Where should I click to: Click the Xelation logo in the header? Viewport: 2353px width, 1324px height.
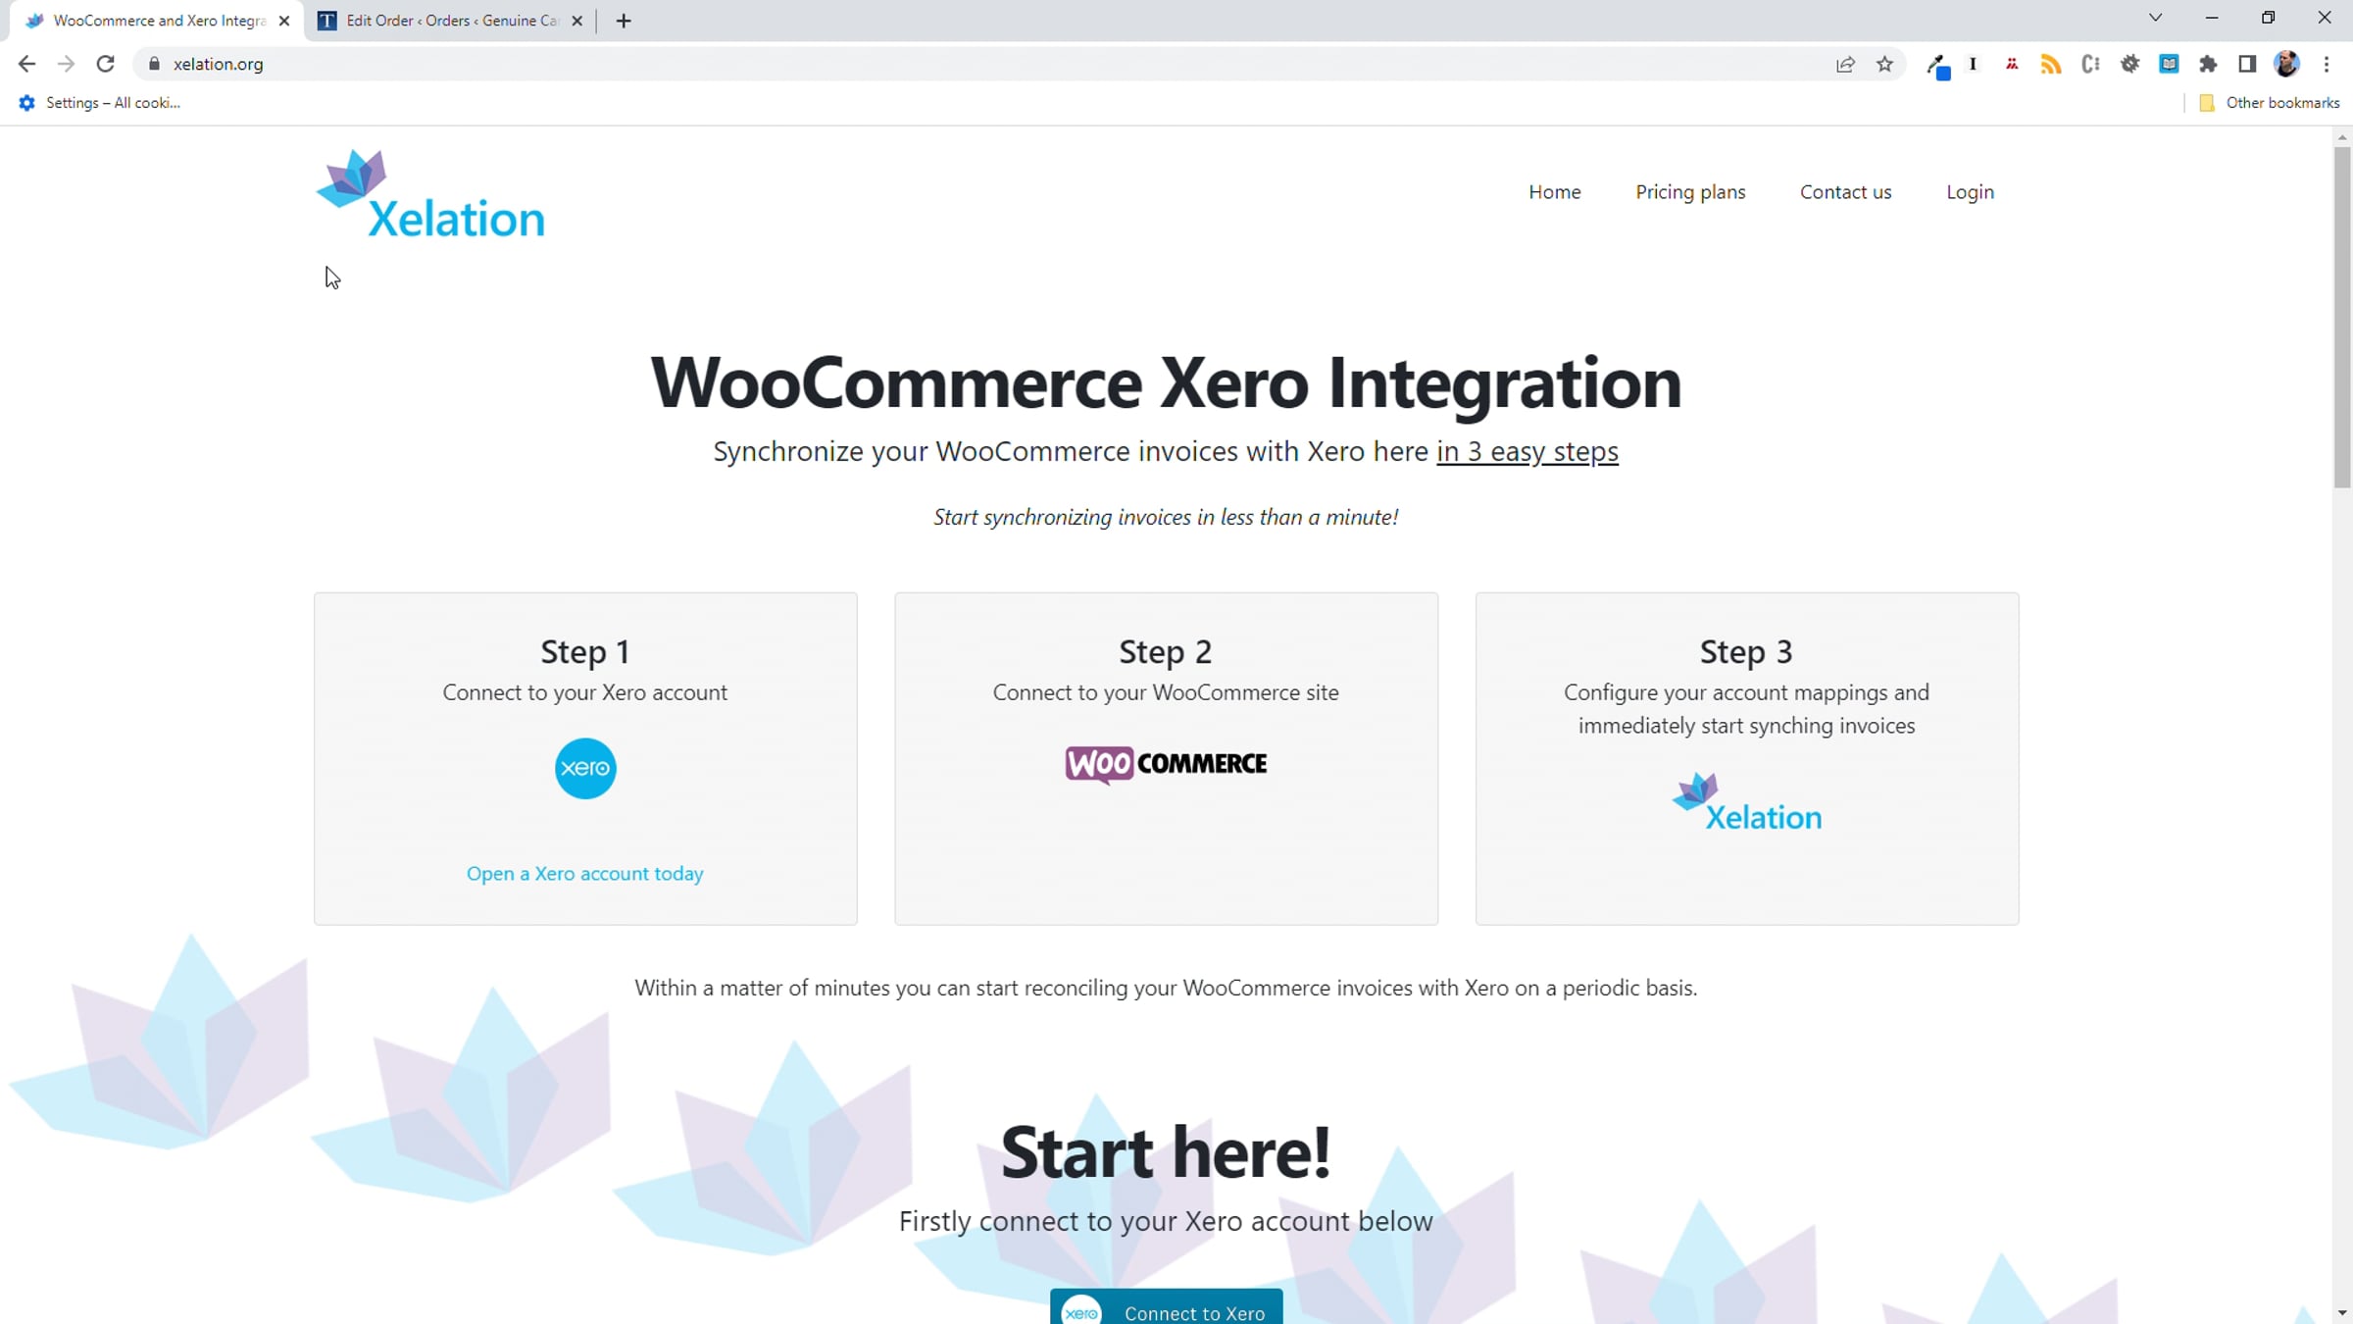tap(430, 194)
